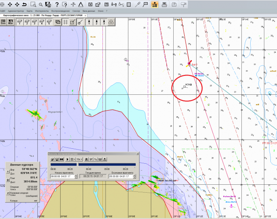Toggle the Sens mode button
This screenshot has width=277, height=219.
[3, 22]
